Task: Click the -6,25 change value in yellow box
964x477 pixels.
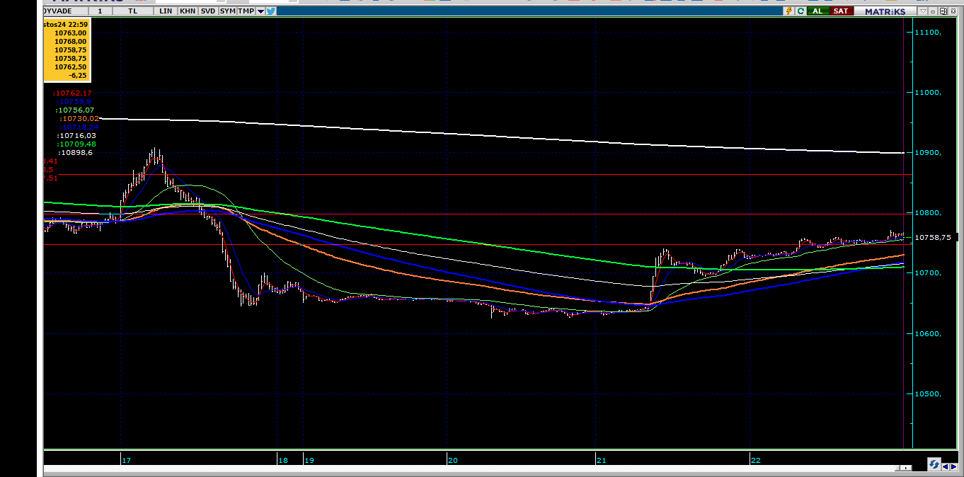Action: click(x=77, y=75)
